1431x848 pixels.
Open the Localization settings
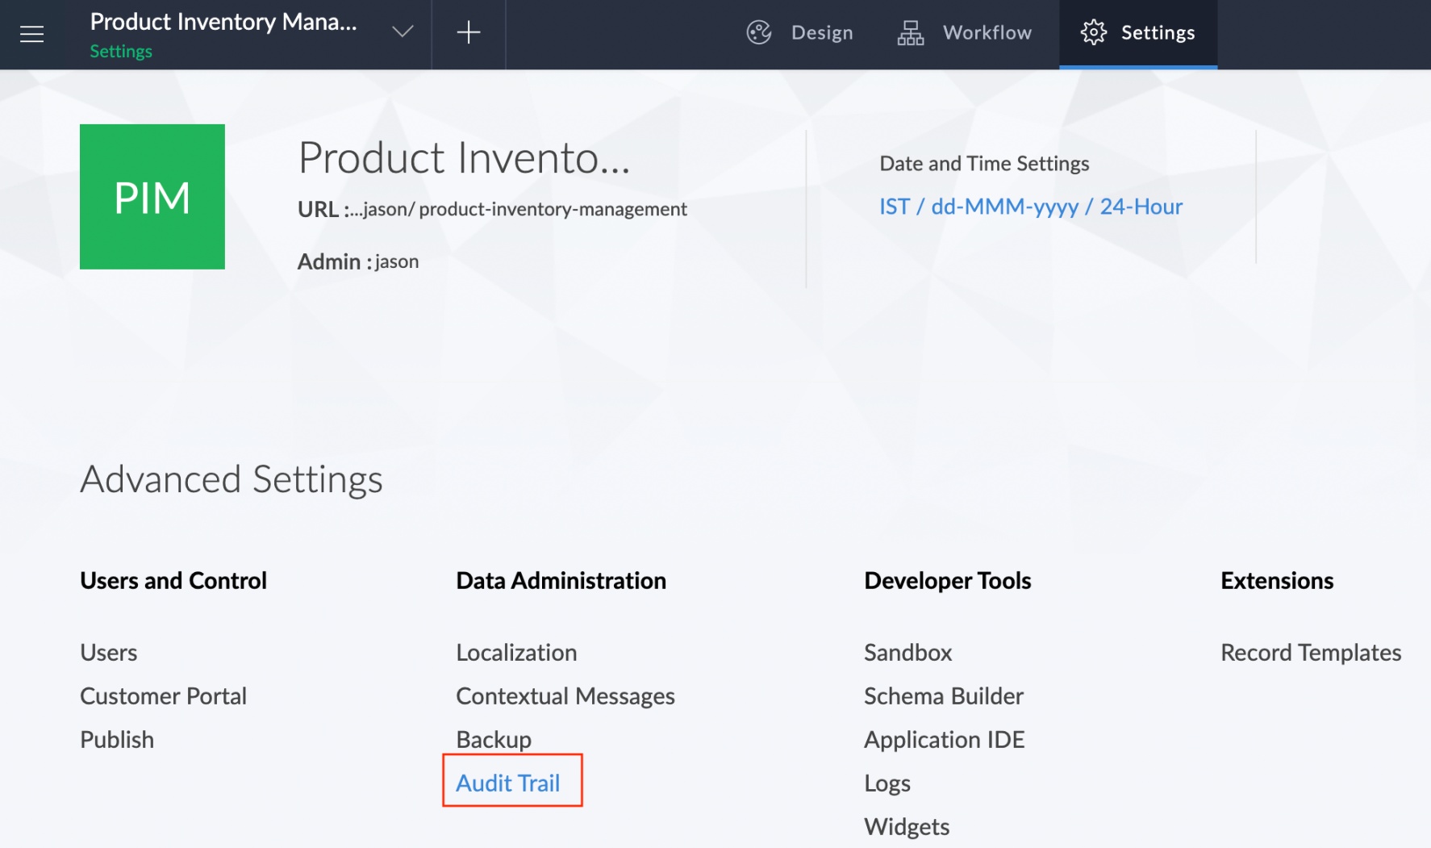pos(516,652)
